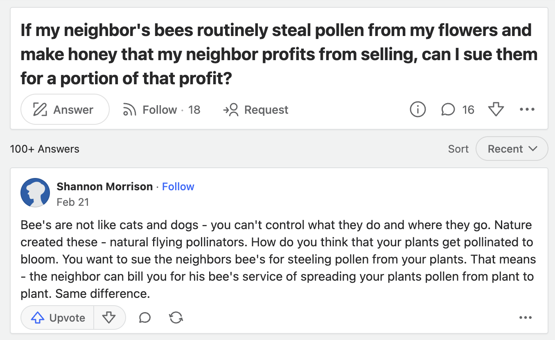Image resolution: width=555 pixels, height=340 pixels.
Task: Open more options on the question
Action: tap(527, 109)
